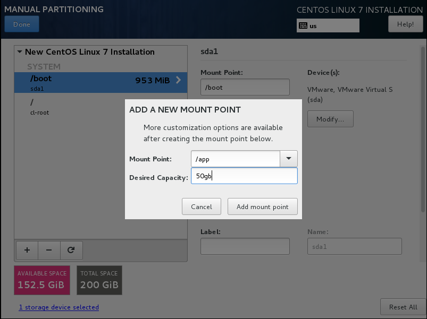Open the Mount Point dropdown arrow
427x319 pixels.
(289, 159)
